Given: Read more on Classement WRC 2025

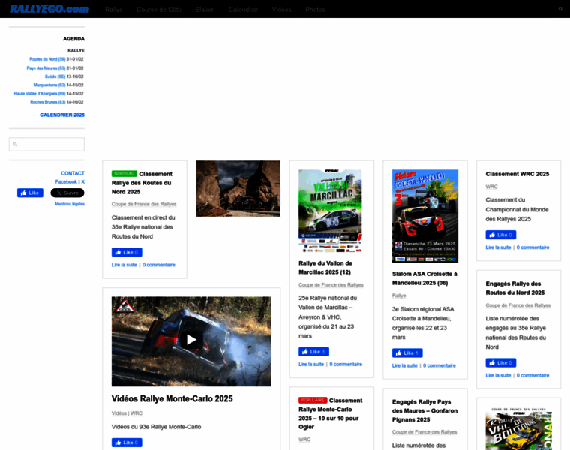Looking at the screenshot, I should (x=498, y=247).
